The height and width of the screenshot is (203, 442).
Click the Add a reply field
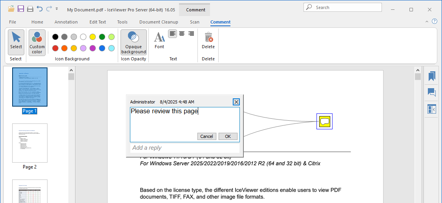pos(185,148)
